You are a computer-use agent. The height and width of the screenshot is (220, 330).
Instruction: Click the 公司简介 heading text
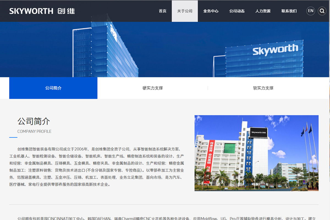click(34, 121)
